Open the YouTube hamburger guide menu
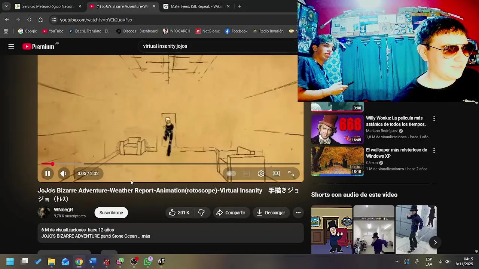The width and height of the screenshot is (479, 269). coord(11,46)
